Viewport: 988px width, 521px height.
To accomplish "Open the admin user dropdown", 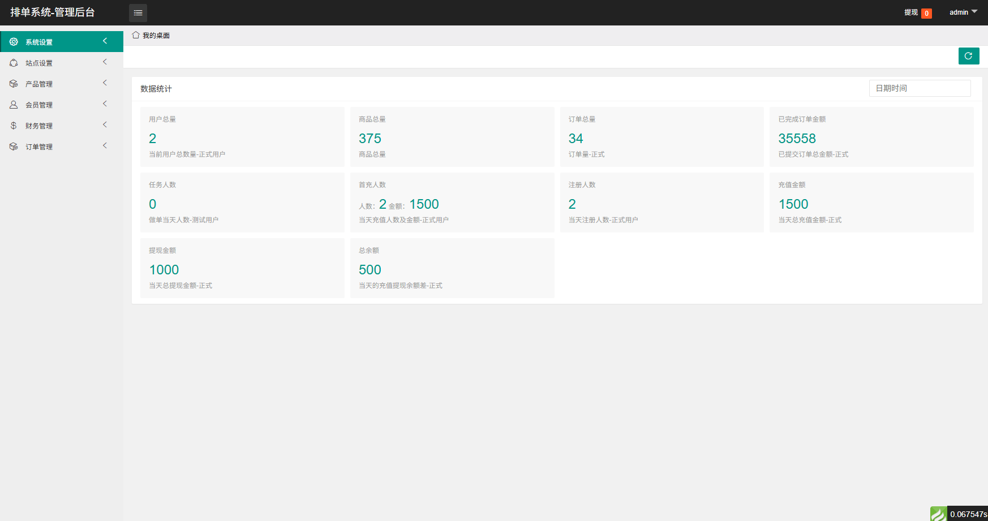I will pyautogui.click(x=963, y=12).
